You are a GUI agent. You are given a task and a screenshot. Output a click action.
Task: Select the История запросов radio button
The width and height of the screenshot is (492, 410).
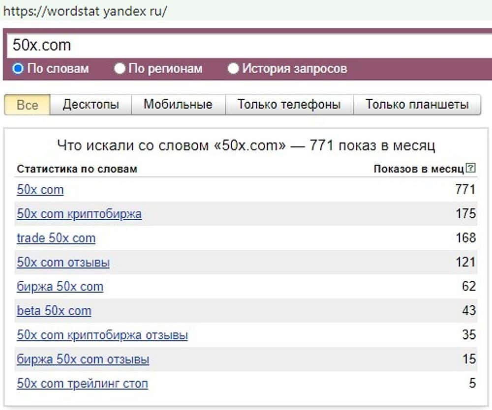click(x=233, y=68)
